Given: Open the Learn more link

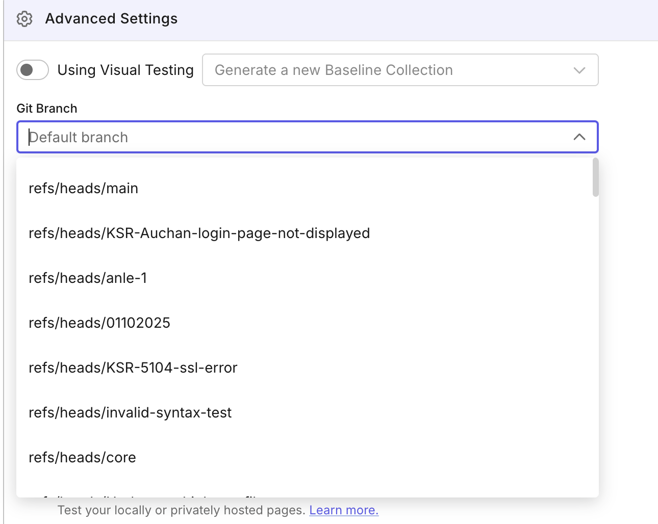Looking at the screenshot, I should point(344,510).
